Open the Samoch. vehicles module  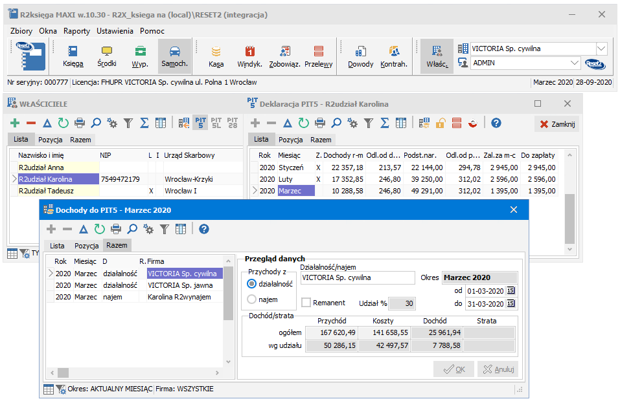(x=174, y=56)
